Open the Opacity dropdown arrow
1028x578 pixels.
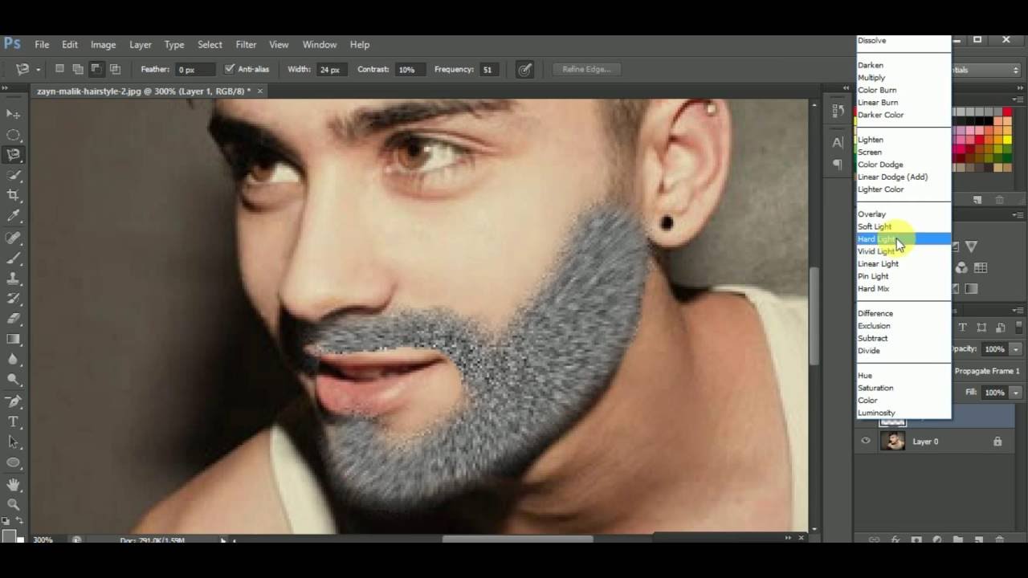pos(1016,349)
